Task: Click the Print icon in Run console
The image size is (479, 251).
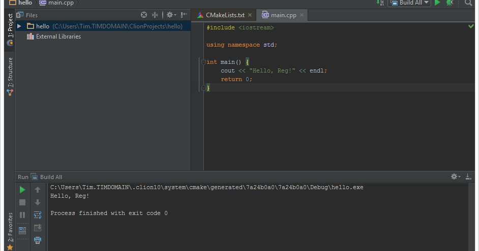Action: tap(38, 240)
